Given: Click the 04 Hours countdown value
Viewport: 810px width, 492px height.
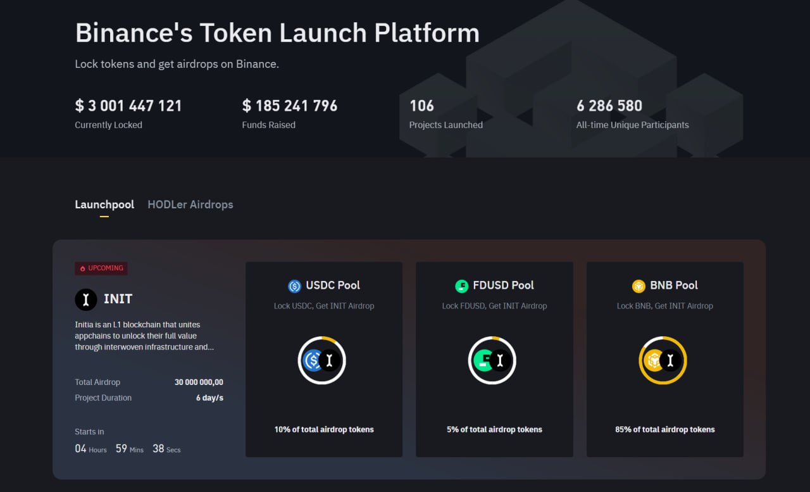Looking at the screenshot, I should (90, 449).
